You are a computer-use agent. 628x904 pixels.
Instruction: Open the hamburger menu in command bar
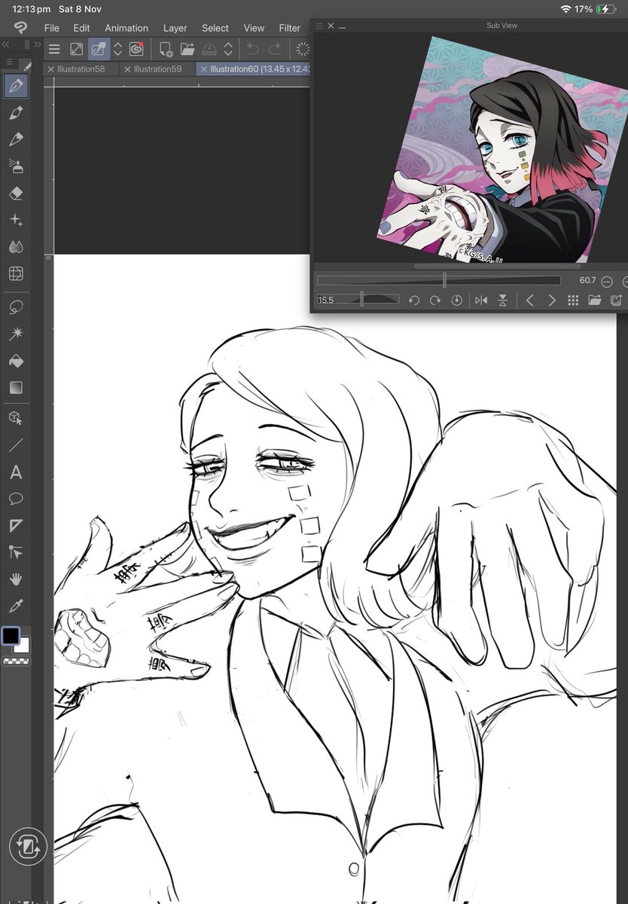coord(54,50)
